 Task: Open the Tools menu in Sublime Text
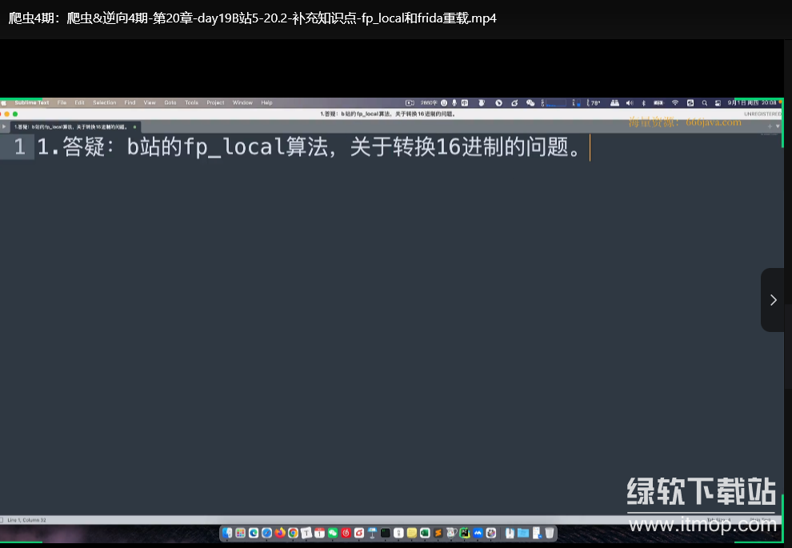(192, 102)
